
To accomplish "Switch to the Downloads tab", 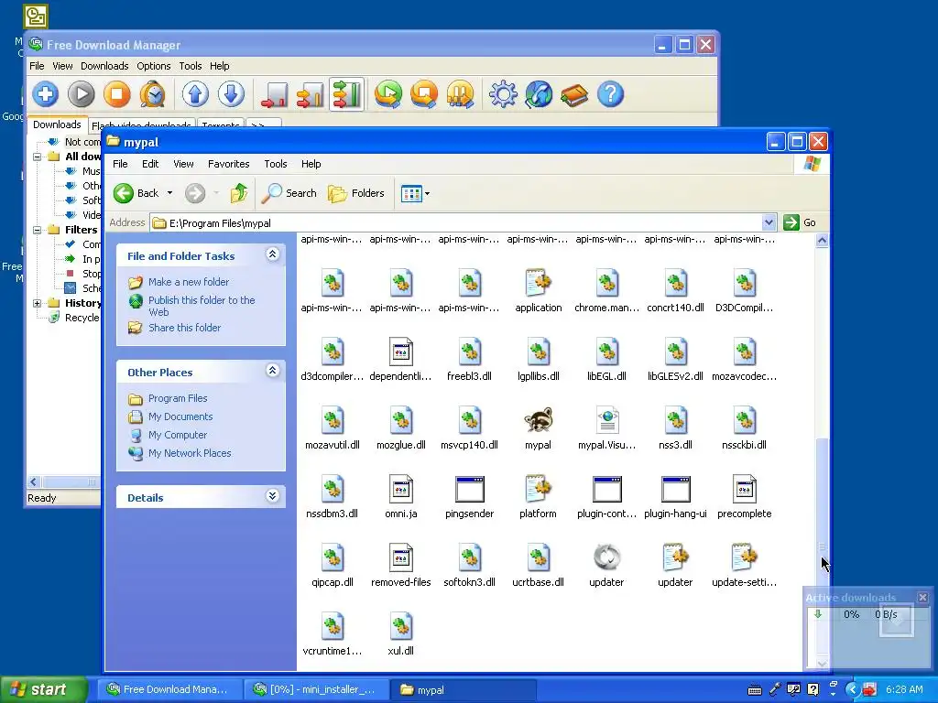I will click(x=57, y=124).
